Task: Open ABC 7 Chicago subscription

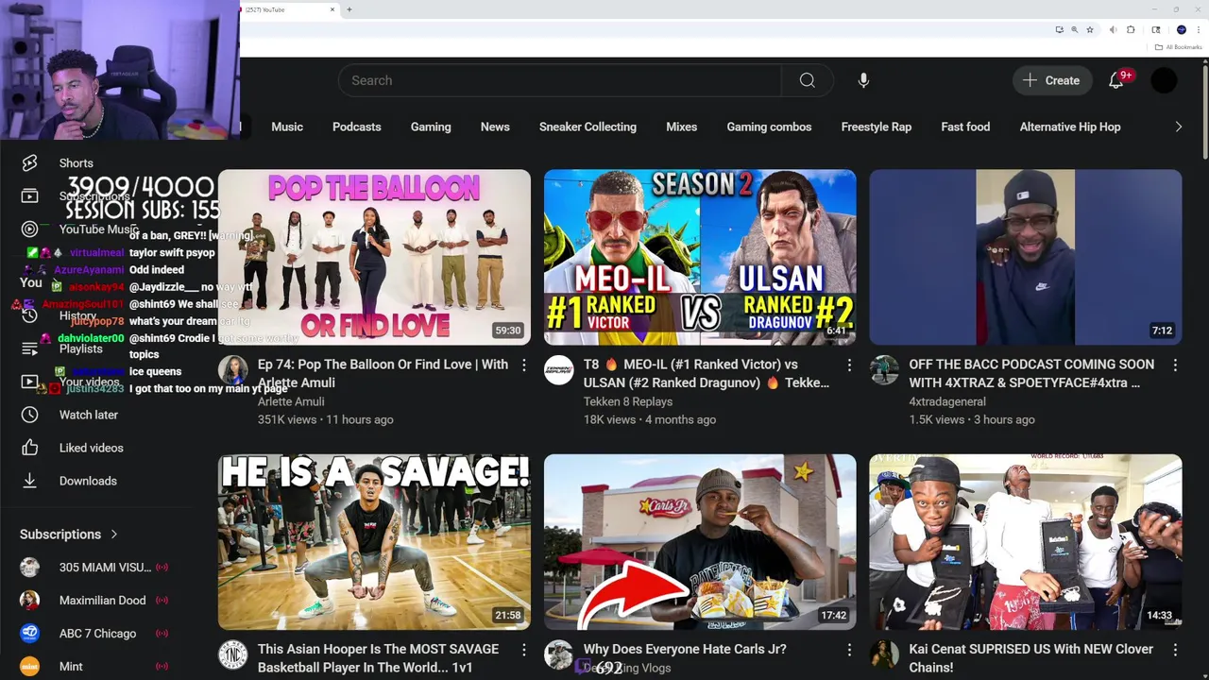Action: click(x=98, y=634)
